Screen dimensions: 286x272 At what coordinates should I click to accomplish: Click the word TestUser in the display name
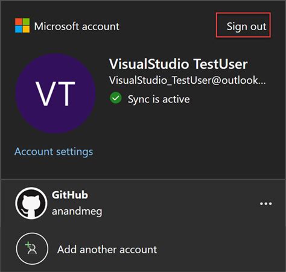220,64
